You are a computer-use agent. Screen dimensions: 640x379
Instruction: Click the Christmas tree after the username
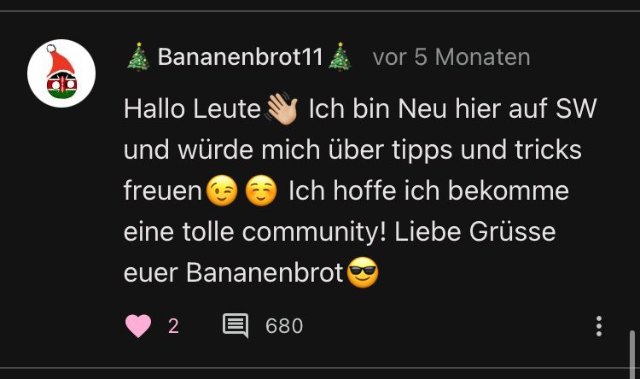[340, 57]
